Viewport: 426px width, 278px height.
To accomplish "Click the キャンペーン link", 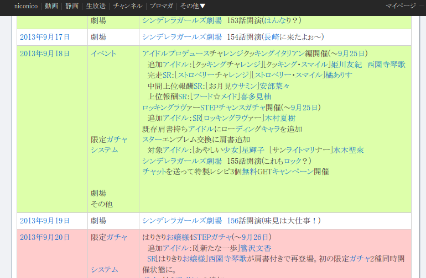I will click(292, 172).
